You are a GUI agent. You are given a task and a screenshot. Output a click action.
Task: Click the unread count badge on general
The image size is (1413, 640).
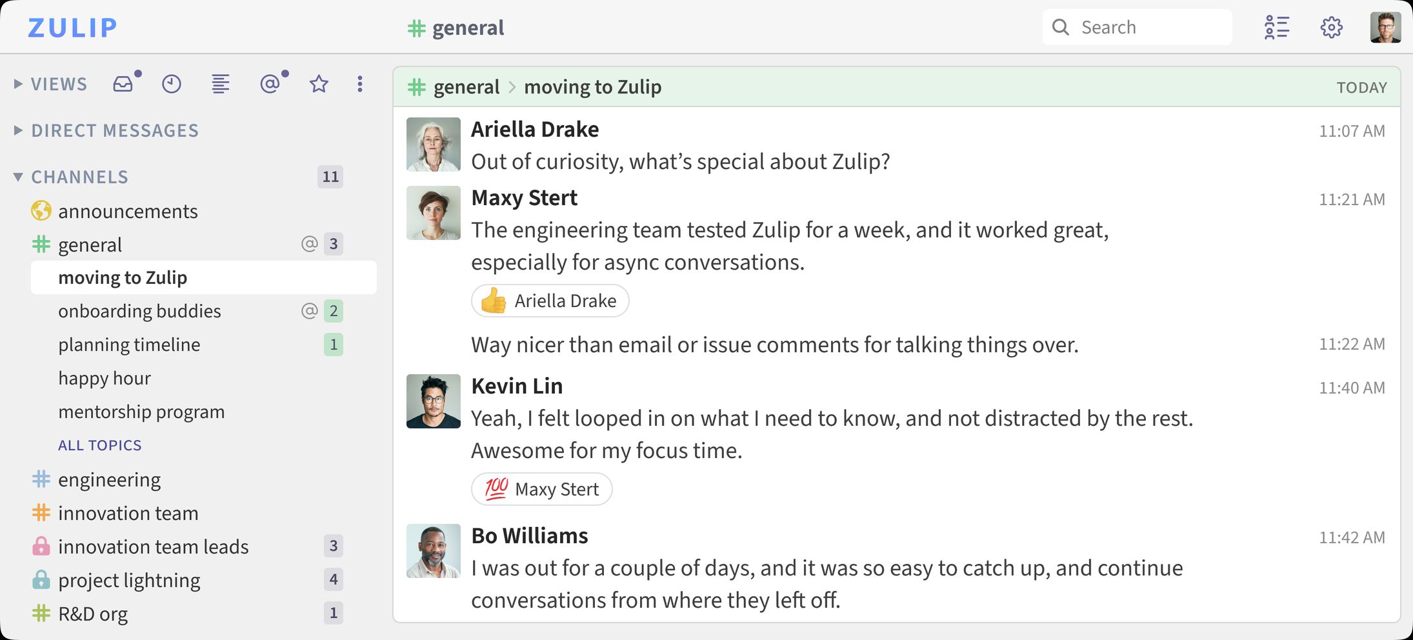pos(333,244)
